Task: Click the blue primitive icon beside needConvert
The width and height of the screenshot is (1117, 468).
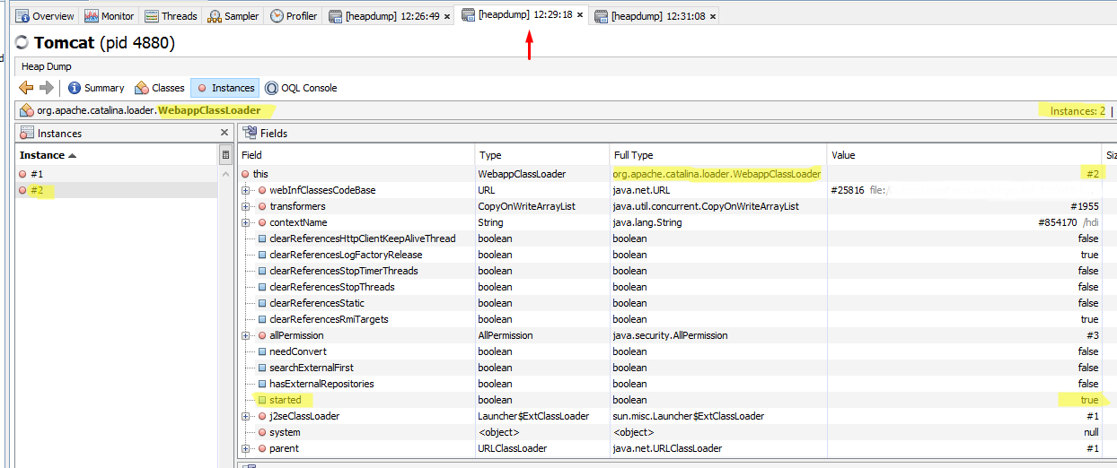Action: click(262, 351)
